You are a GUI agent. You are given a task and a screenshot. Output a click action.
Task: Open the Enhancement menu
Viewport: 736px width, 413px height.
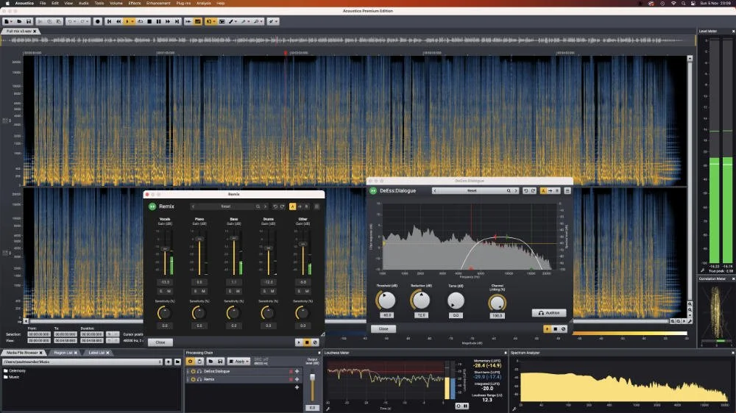[158, 3]
